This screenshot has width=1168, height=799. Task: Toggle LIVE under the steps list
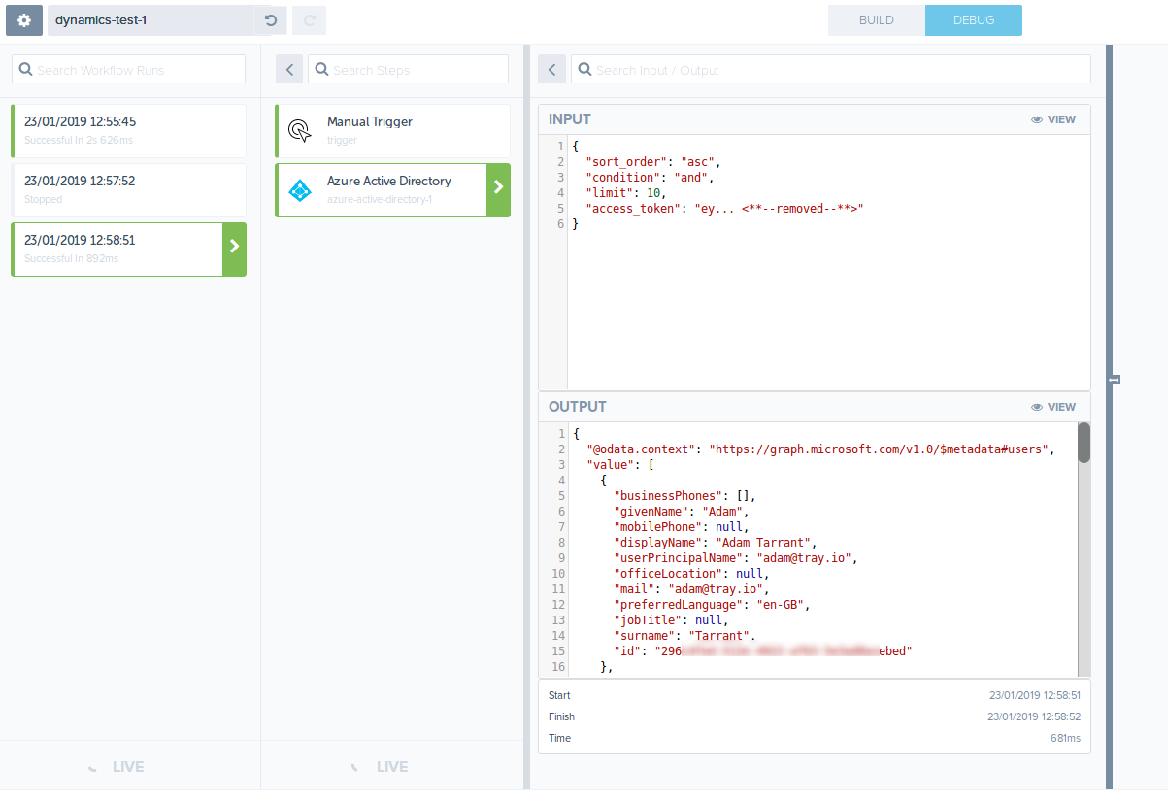pyautogui.click(x=381, y=767)
